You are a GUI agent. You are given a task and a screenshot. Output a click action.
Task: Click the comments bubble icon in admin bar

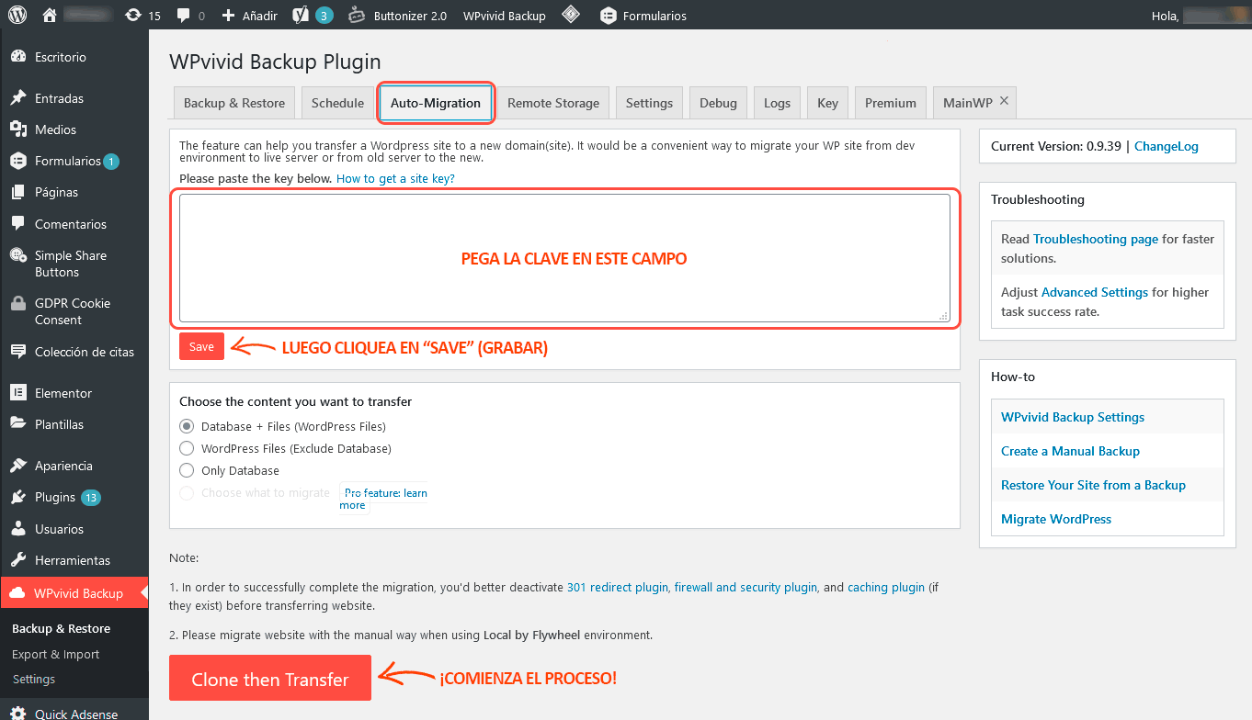(x=184, y=15)
